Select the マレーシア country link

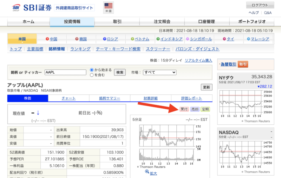click(260, 39)
